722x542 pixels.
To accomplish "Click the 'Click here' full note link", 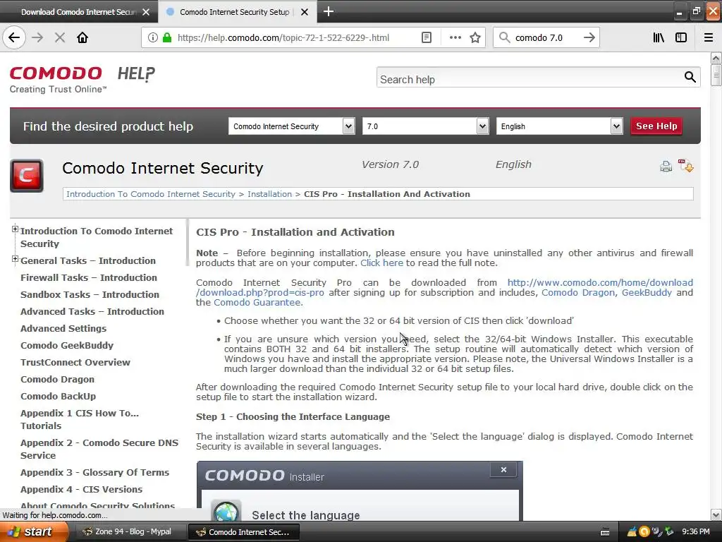I will [381, 263].
